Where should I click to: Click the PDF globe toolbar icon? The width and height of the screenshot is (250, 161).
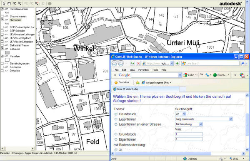[242, 75]
